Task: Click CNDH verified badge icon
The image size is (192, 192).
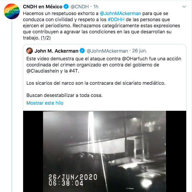Action: click(x=66, y=7)
